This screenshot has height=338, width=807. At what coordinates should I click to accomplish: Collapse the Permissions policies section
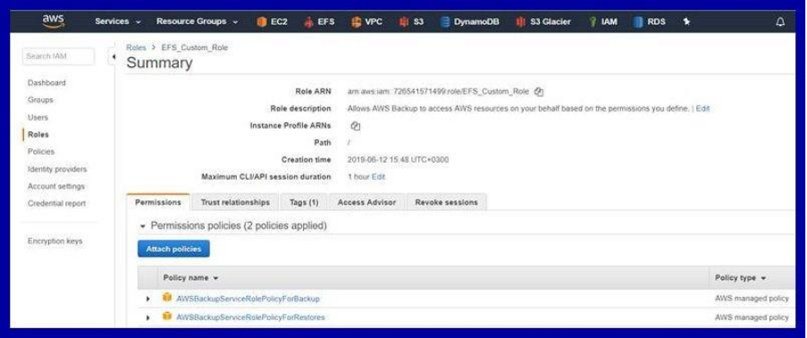(143, 226)
